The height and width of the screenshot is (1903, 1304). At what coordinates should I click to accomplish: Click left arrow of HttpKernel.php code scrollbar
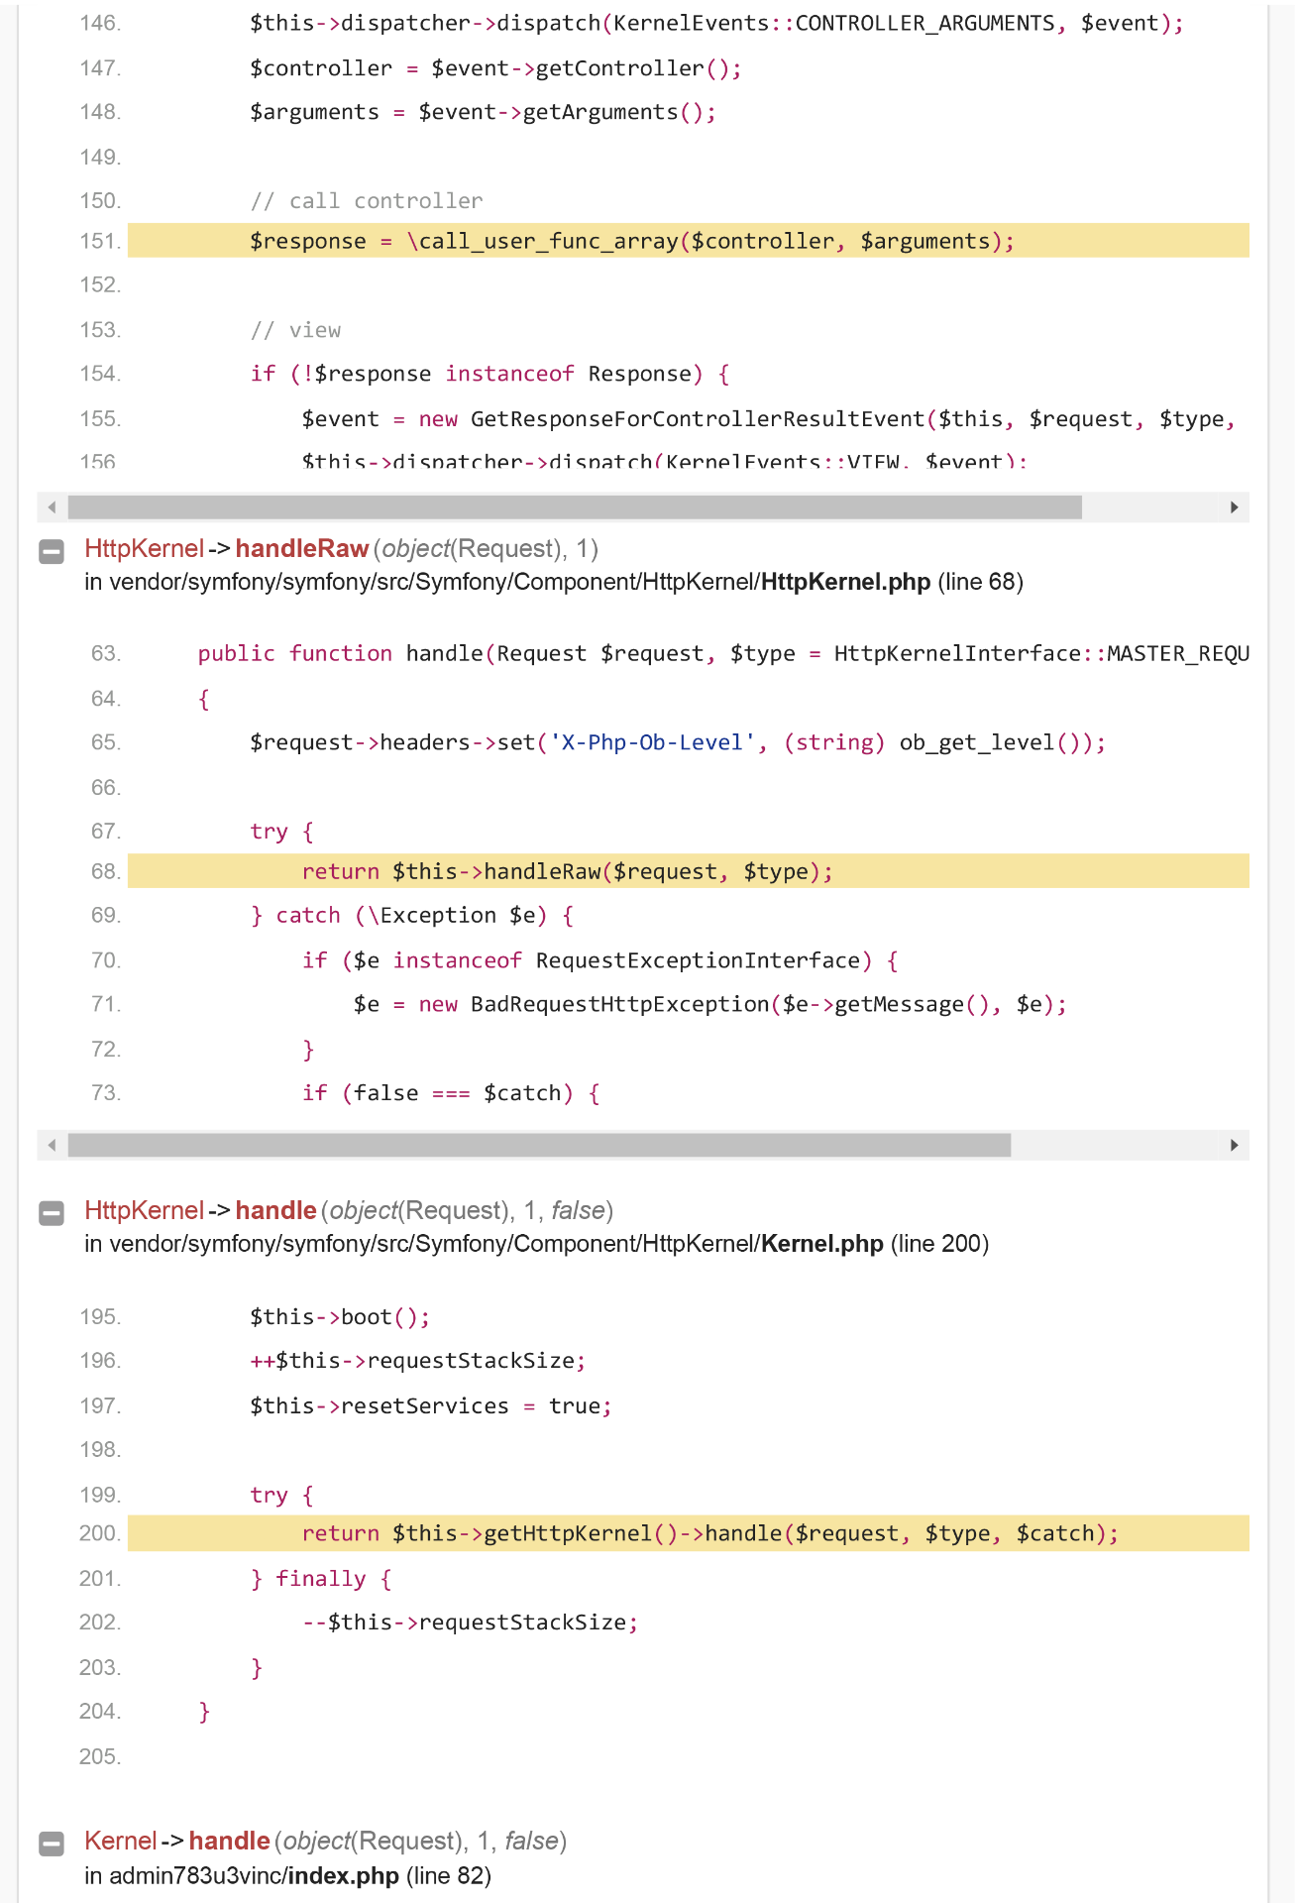pyautogui.click(x=52, y=1146)
